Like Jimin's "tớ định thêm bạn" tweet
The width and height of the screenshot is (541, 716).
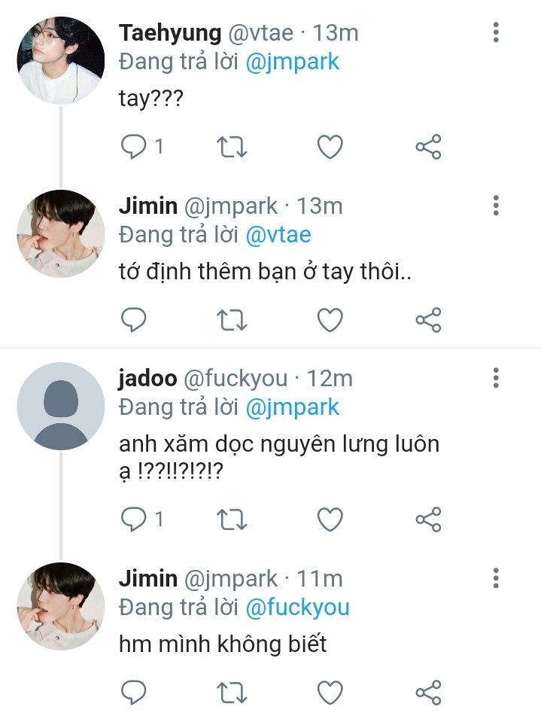tap(330, 320)
